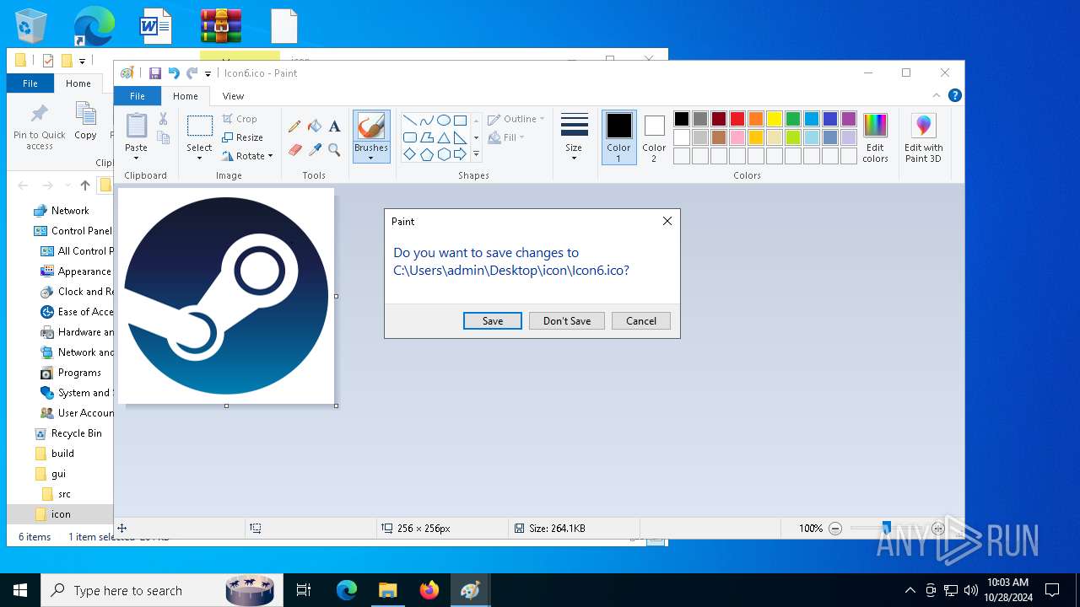Screen dimensions: 1080x607
Task: Open the Fill dropdown
Action: pos(507,137)
